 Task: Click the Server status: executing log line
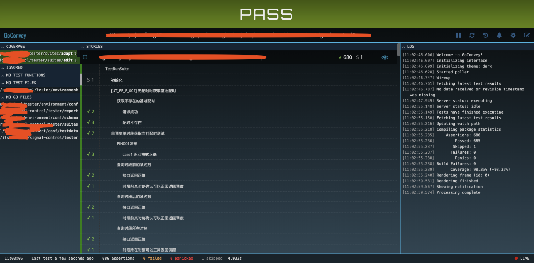tap(447, 101)
